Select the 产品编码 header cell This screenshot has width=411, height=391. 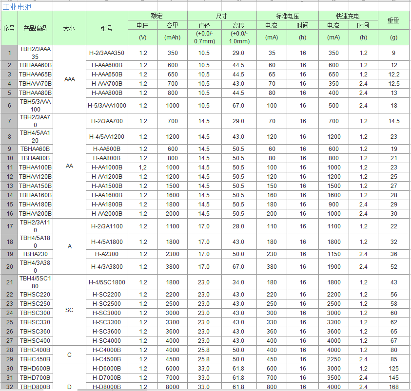click(35, 28)
